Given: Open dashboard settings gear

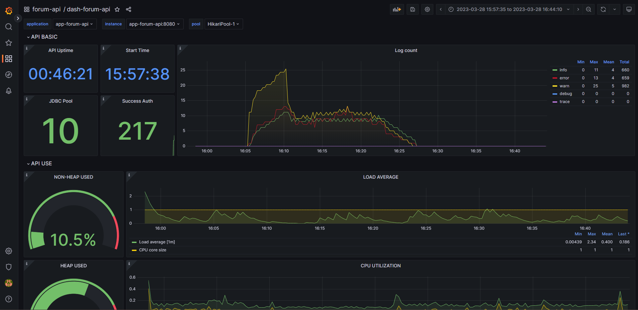Looking at the screenshot, I should point(427,9).
